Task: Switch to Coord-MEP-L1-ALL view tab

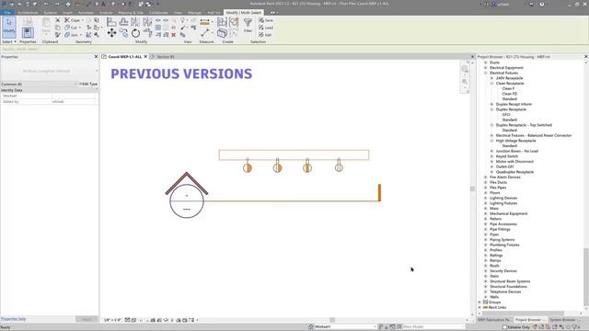Action: click(x=125, y=57)
